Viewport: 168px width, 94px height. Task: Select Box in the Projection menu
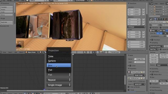point(59,65)
